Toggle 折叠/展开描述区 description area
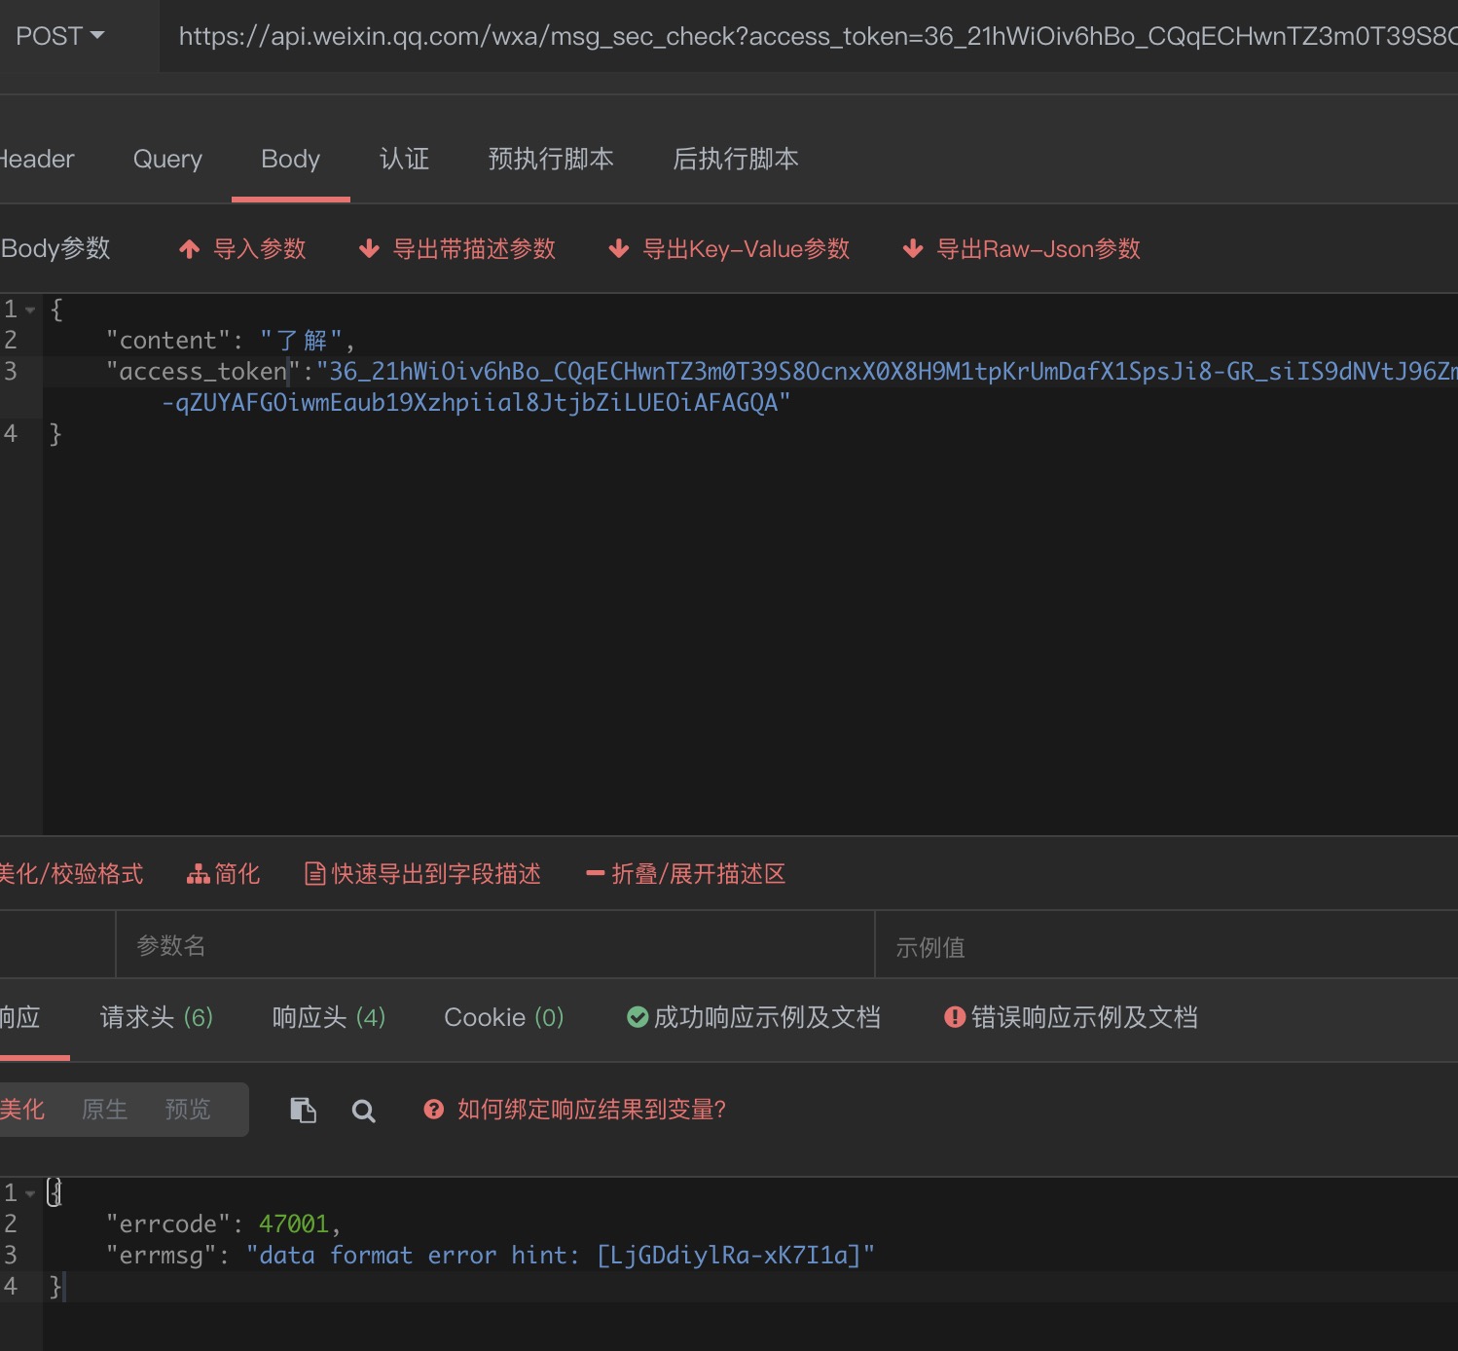The image size is (1458, 1351). [686, 874]
